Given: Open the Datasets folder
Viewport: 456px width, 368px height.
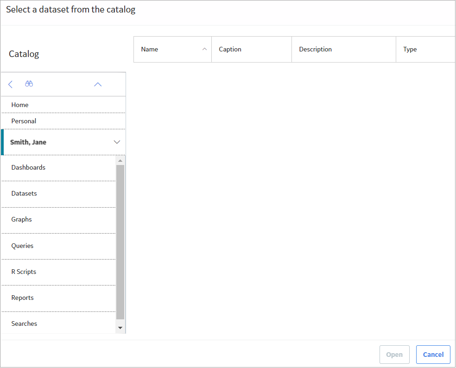Looking at the screenshot, I should (58, 194).
